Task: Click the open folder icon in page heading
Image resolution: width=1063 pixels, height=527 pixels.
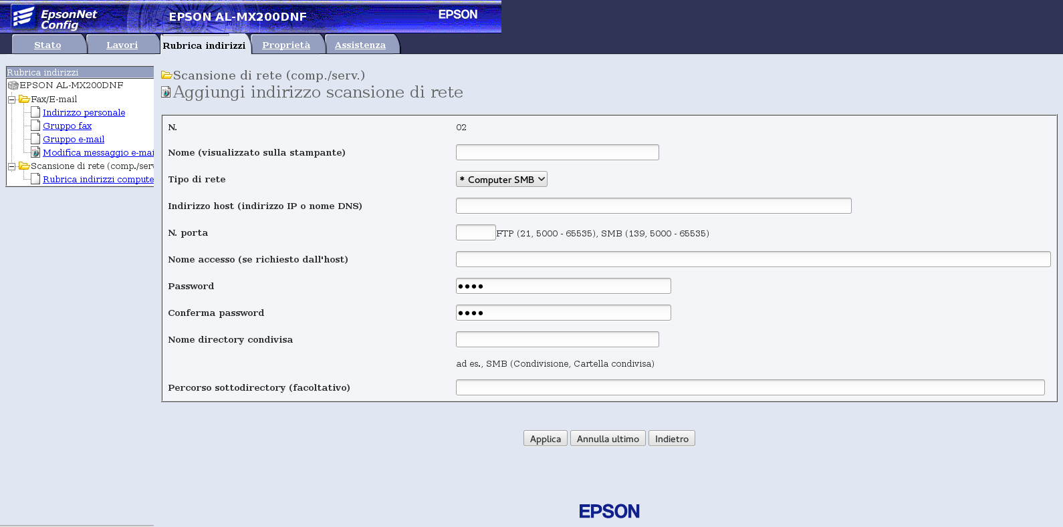Action: (x=166, y=75)
